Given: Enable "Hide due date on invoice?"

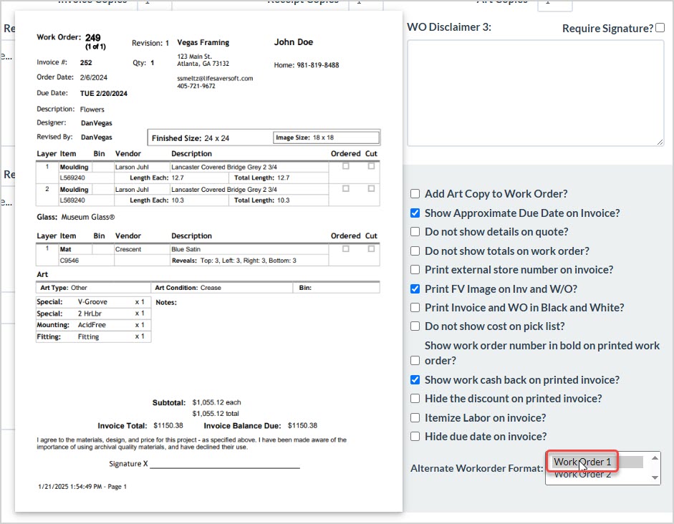Looking at the screenshot, I should coord(415,436).
